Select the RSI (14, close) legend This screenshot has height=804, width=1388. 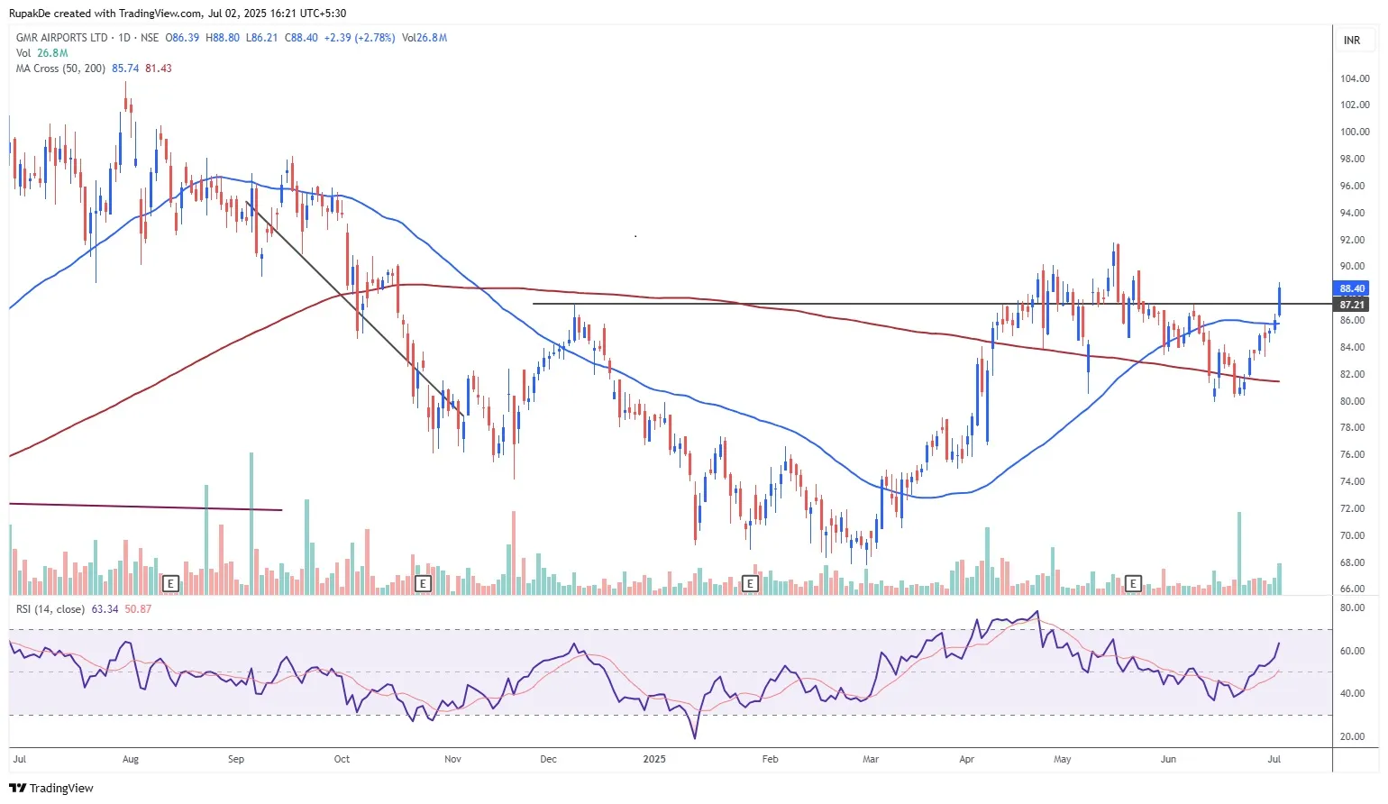coord(50,609)
